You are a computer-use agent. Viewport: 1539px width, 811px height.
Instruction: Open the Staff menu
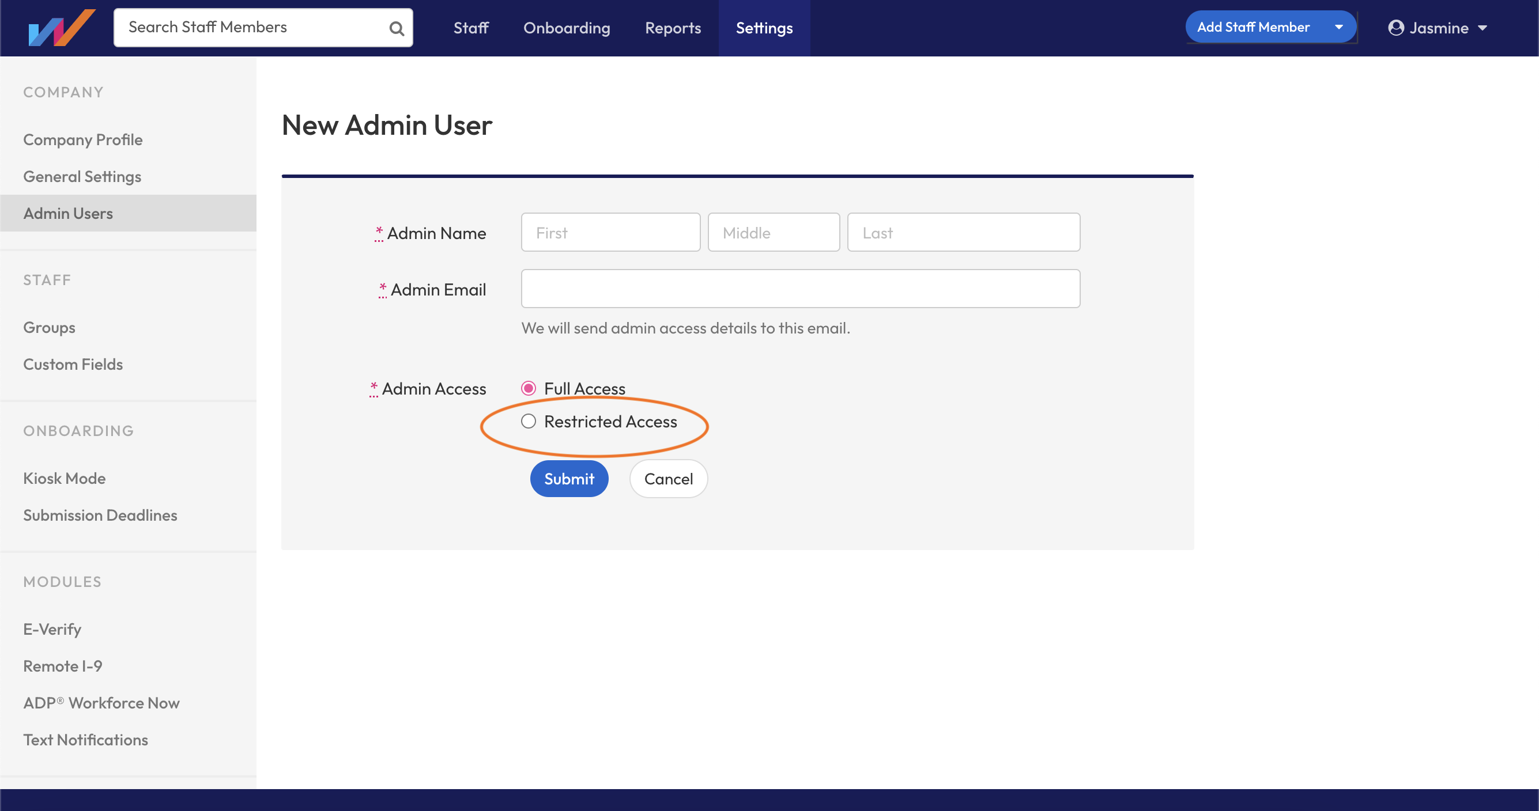(x=471, y=28)
